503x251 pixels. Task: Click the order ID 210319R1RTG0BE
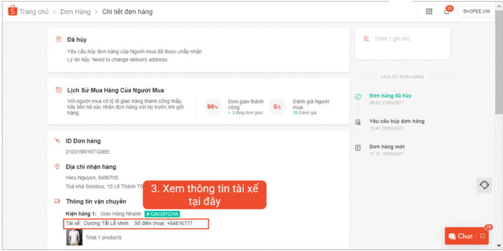click(x=87, y=152)
